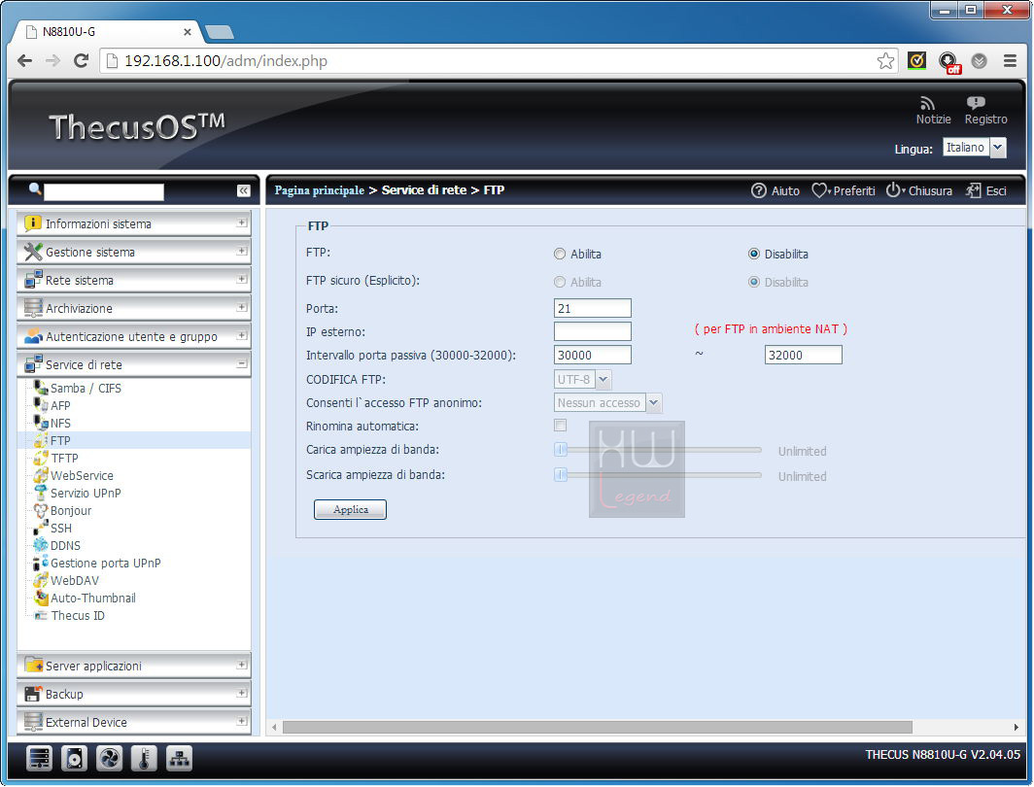Go back with the browser back arrow
The width and height of the screenshot is (1034, 787).
[24, 60]
